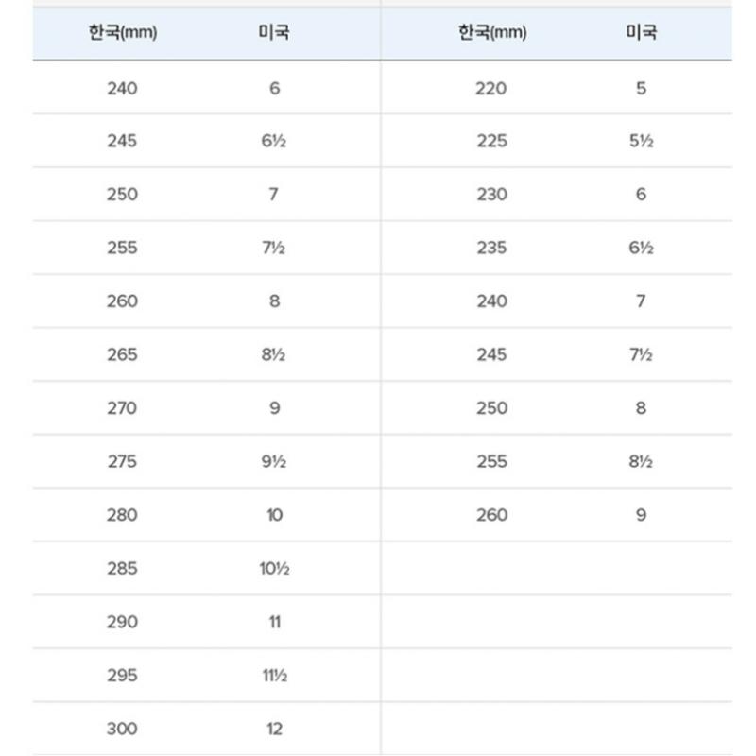Select the 220 size cell
This screenshot has height=756, width=756.
491,89
